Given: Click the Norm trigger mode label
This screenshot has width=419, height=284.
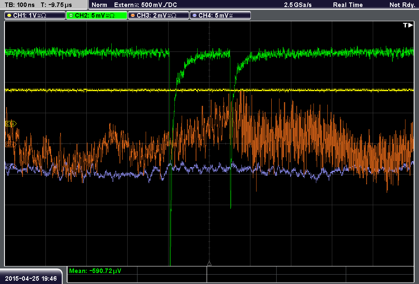Looking at the screenshot, I should 99,5.
